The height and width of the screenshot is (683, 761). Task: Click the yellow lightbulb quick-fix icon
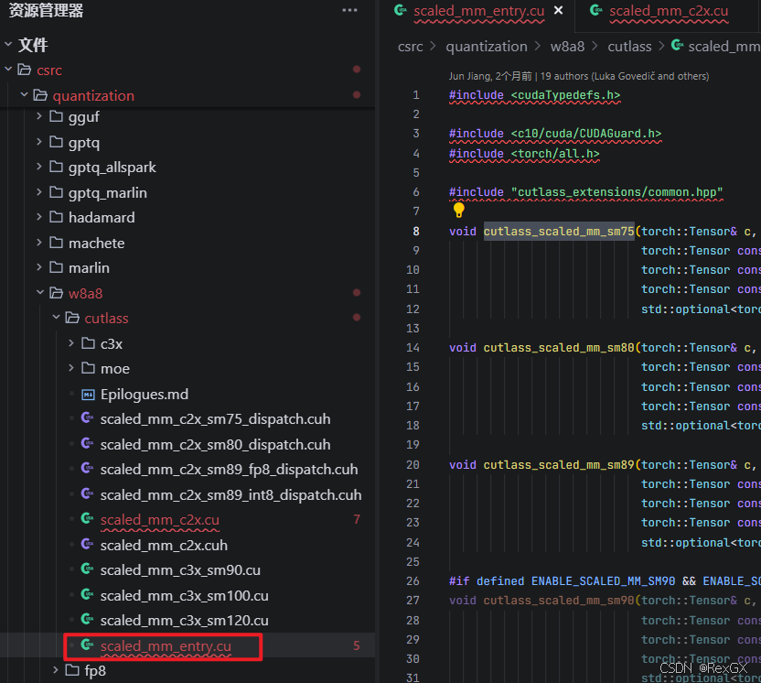tap(458, 210)
